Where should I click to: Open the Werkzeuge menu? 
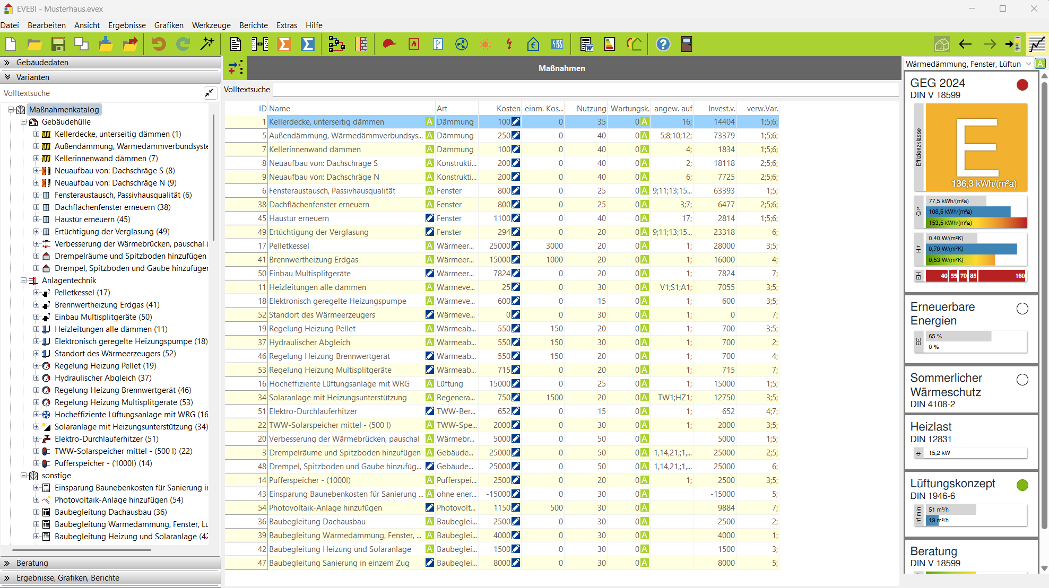[x=211, y=25]
